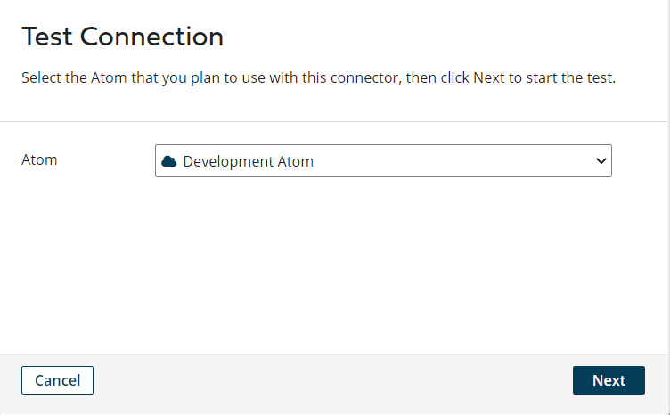Click the instruction text about selecting an Atom

point(318,77)
